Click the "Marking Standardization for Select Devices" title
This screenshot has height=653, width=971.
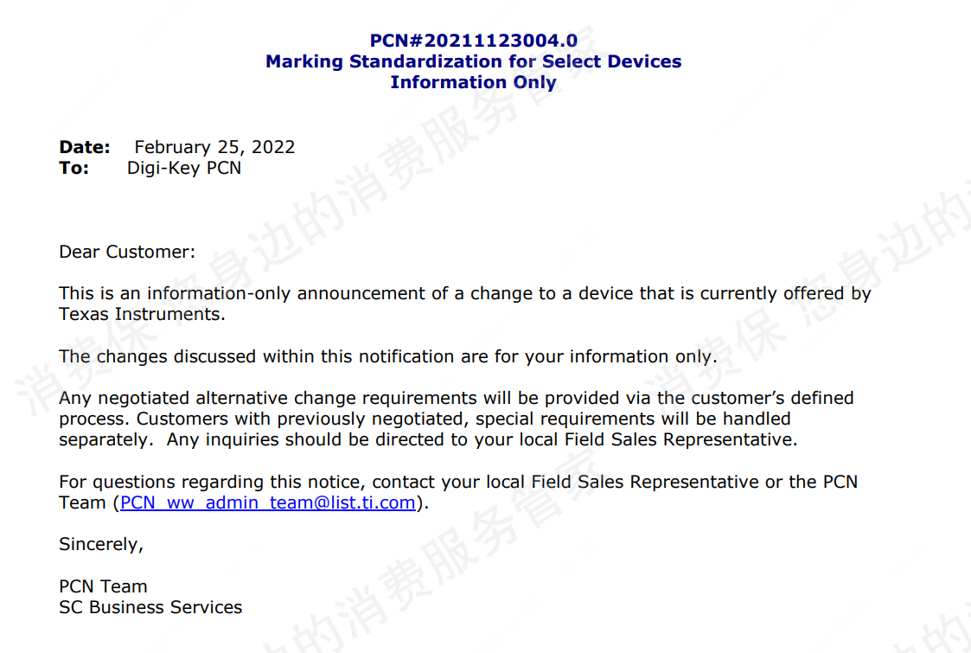(473, 61)
